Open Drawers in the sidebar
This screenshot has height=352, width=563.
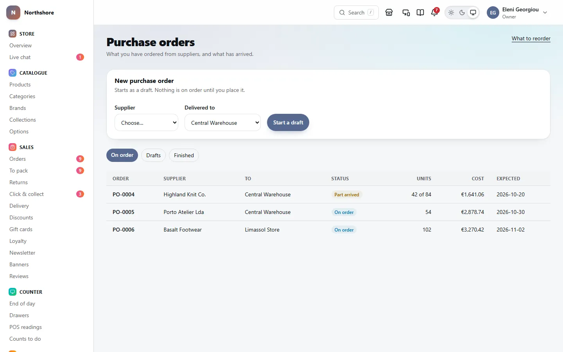point(19,315)
